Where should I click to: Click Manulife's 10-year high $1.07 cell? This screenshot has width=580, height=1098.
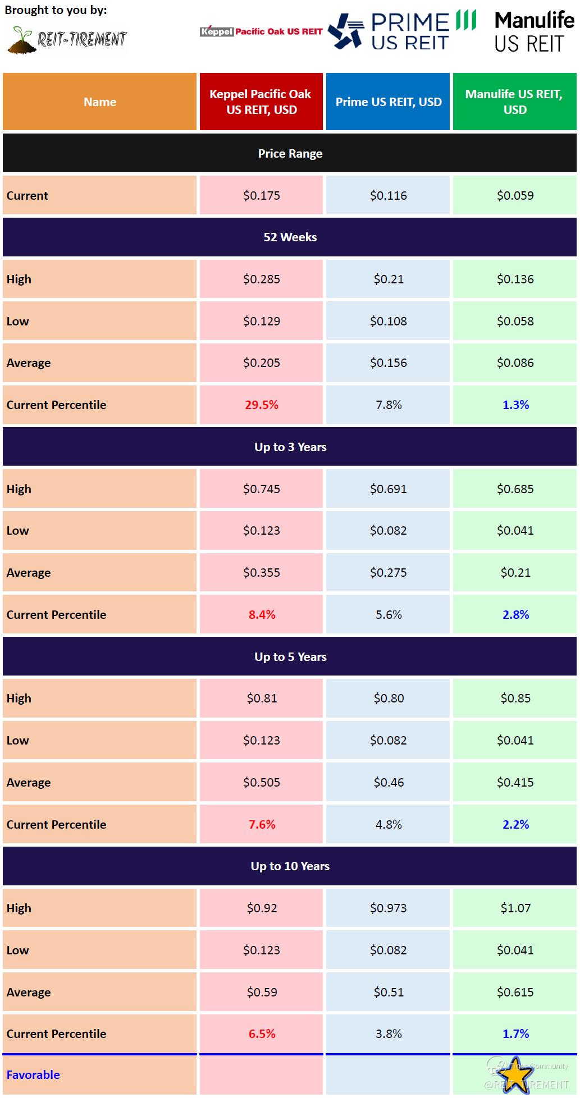coord(515,908)
